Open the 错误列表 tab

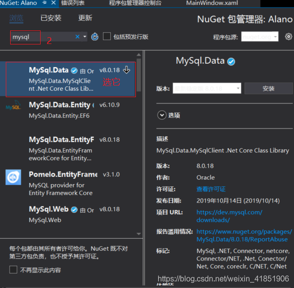pos(73,3)
